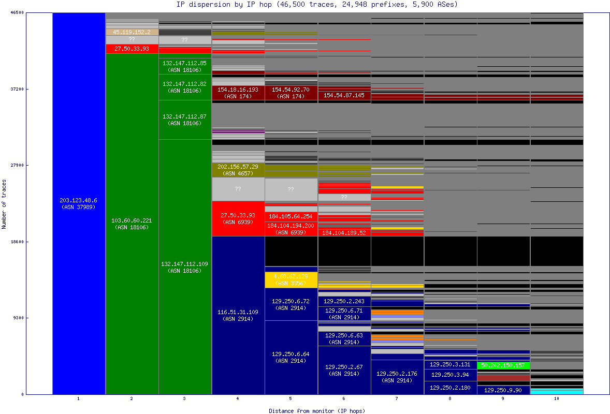Click the bright green 50.242.150.157 segment
Viewport: 610px width, 414px height.
tap(503, 365)
